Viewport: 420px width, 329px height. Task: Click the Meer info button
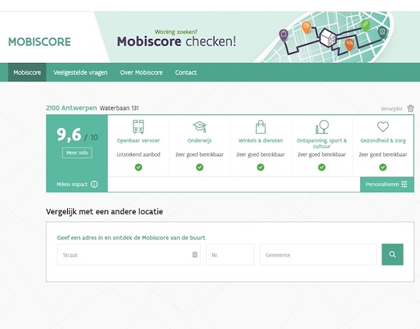(77, 153)
